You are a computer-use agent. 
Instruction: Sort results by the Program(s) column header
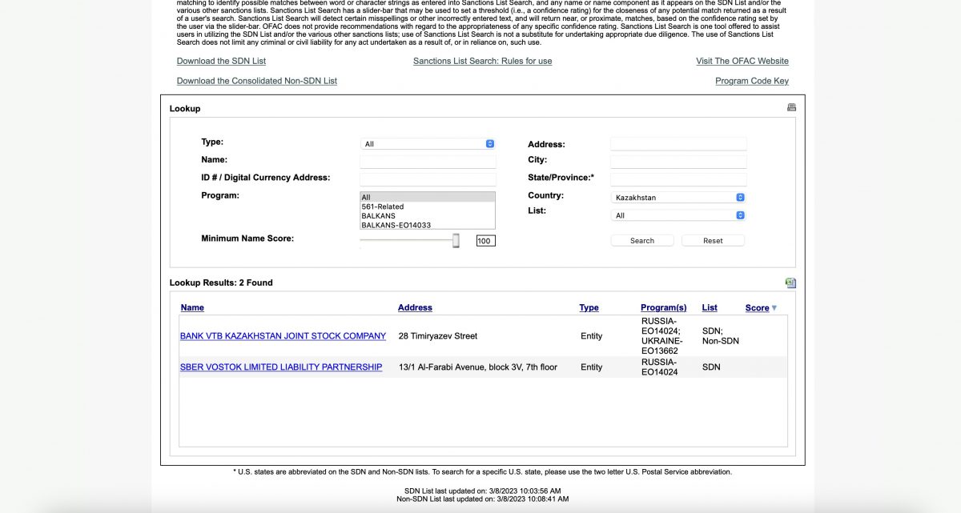[x=664, y=307]
